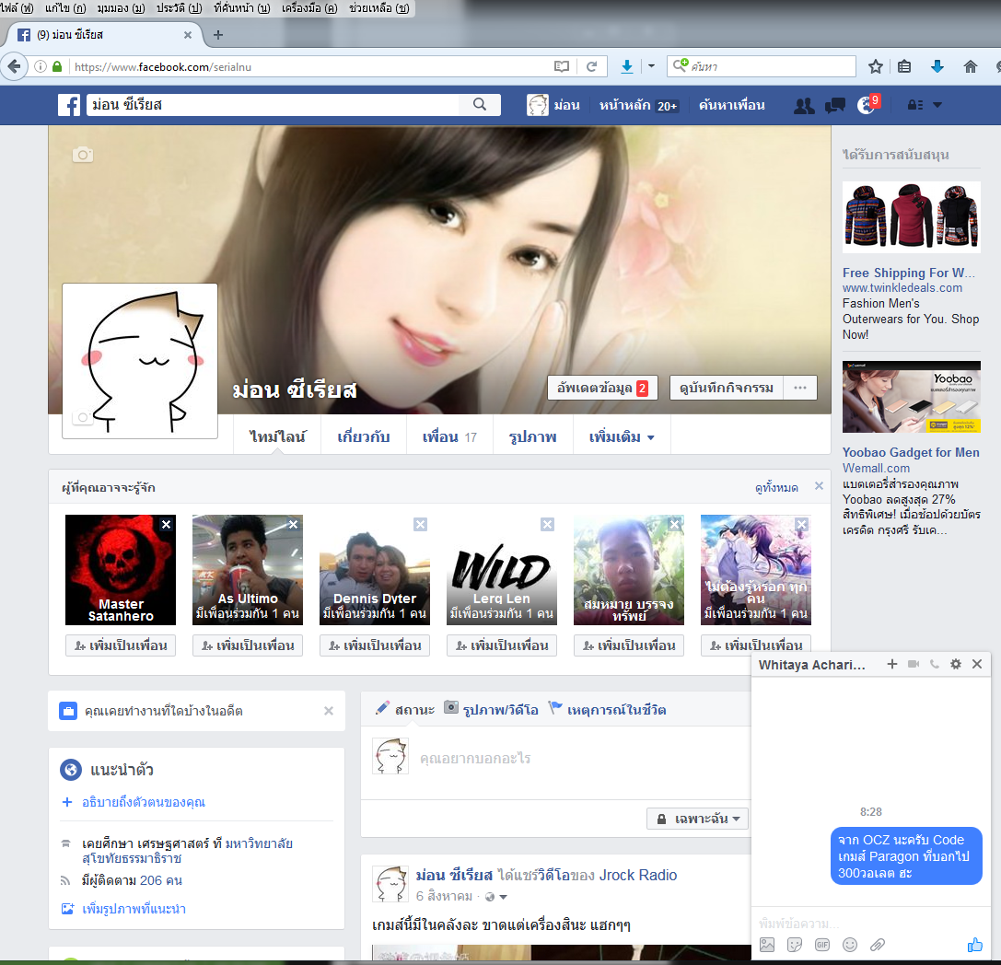Toggle reader view icon in address bar
The height and width of the screenshot is (965, 1001).
tap(562, 66)
